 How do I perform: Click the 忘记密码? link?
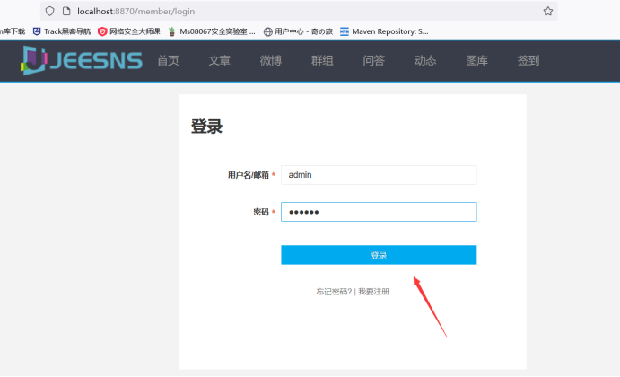click(x=334, y=292)
